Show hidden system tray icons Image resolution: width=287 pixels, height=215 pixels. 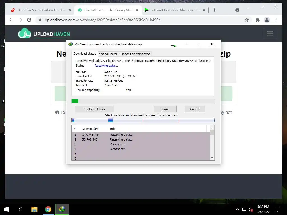point(237,209)
